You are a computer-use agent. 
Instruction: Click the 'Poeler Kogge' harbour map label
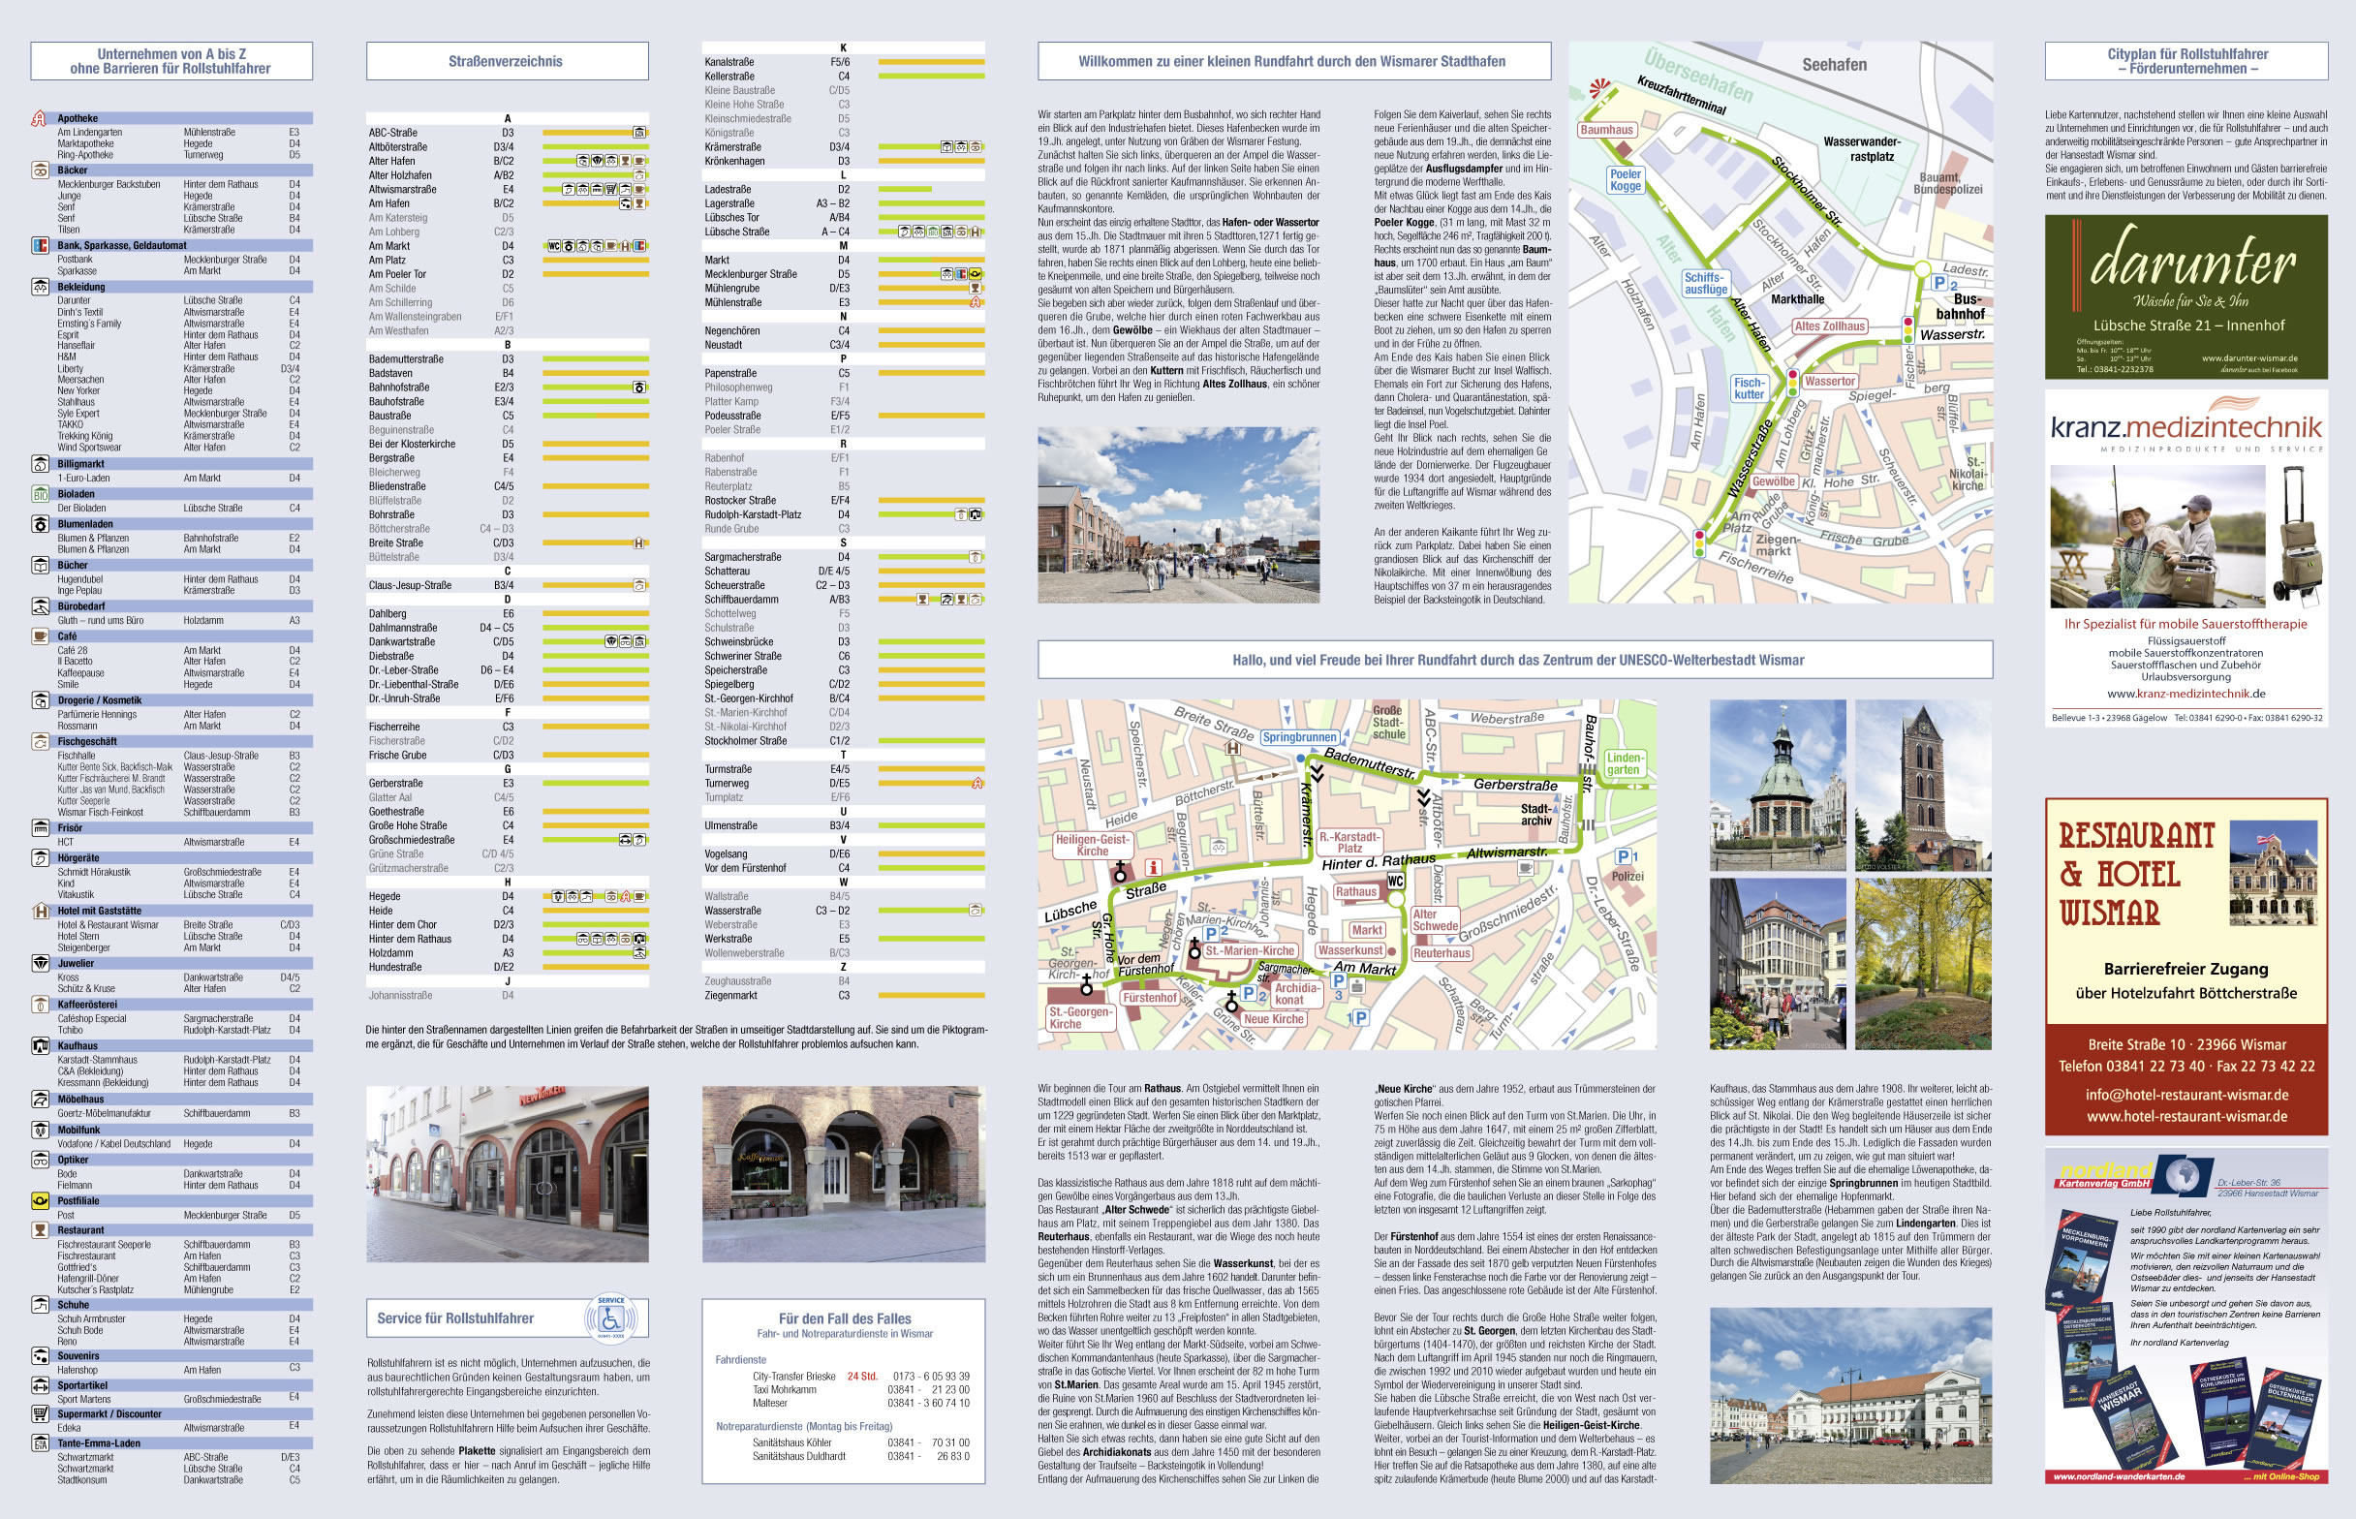1626,179
